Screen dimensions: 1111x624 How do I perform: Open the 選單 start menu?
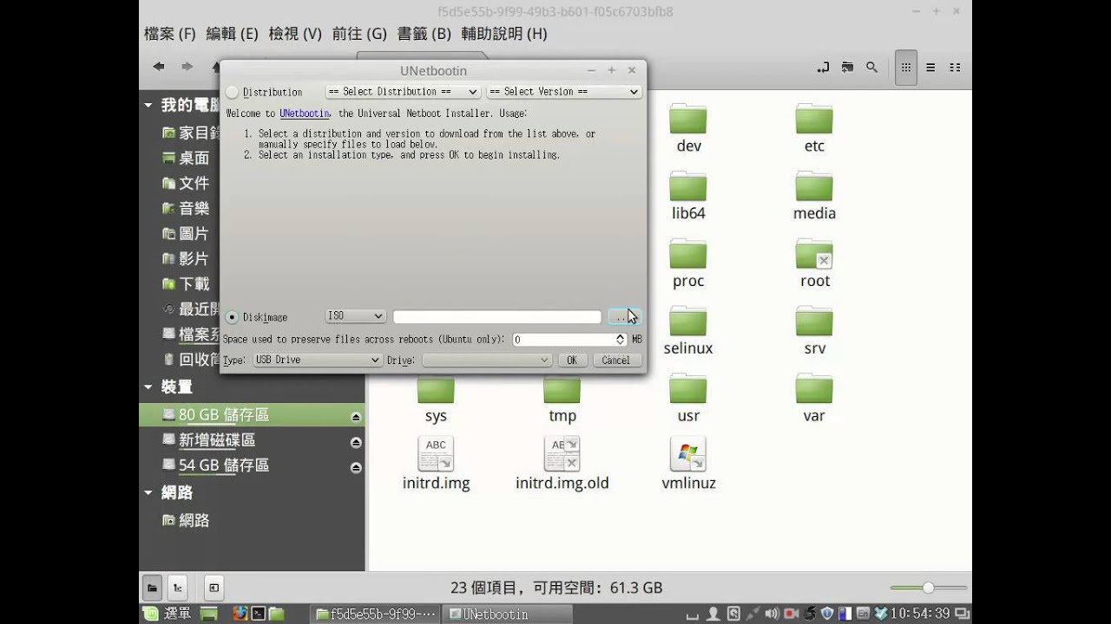coord(168,614)
